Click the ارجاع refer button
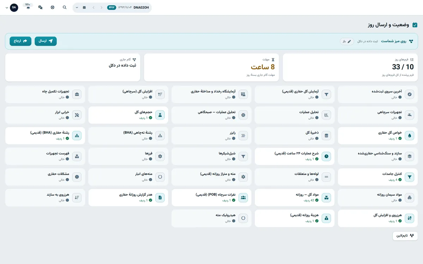Image resolution: width=423 pixels, height=264 pixels. coord(20,41)
